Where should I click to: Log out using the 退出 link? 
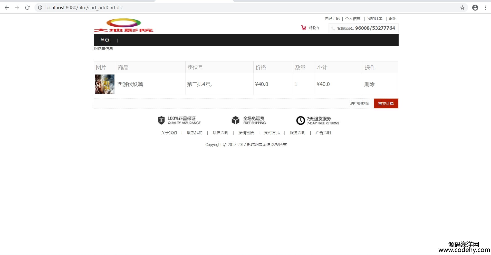pyautogui.click(x=392, y=19)
